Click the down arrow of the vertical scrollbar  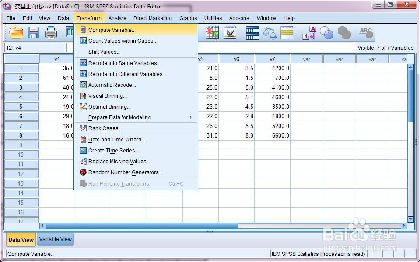tap(410, 219)
